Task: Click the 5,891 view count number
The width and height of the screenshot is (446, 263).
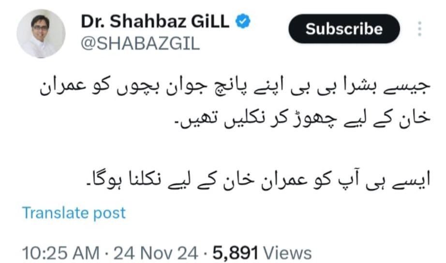Action: click(x=236, y=253)
